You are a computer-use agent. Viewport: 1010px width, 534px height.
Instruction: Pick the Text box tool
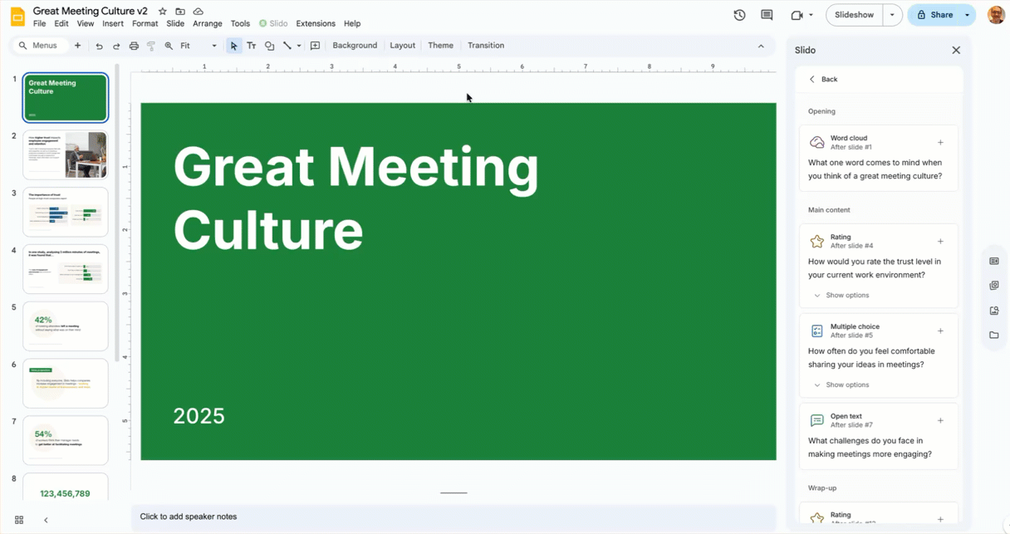pyautogui.click(x=252, y=46)
